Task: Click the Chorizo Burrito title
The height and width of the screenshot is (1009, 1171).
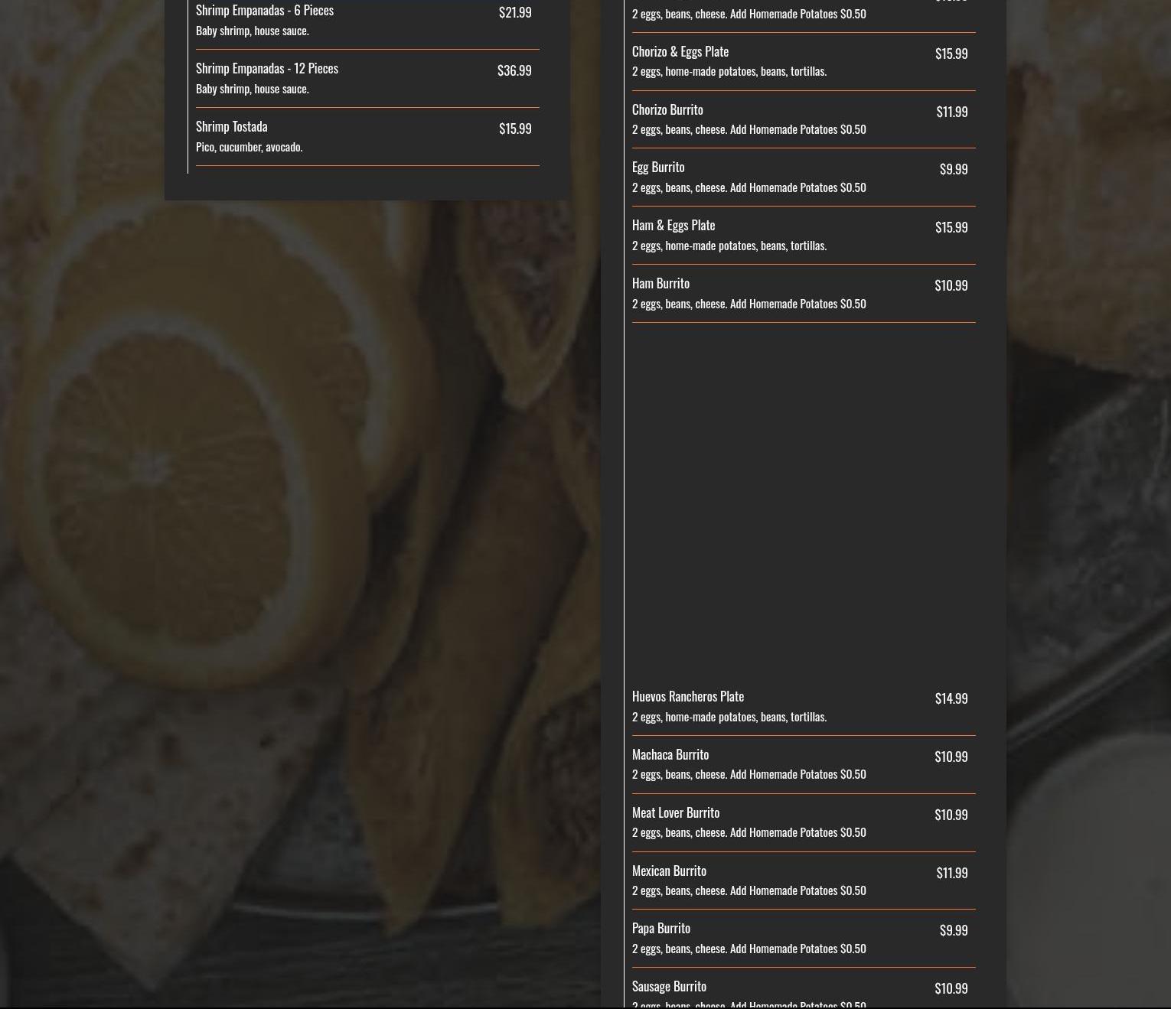Action: point(667,110)
